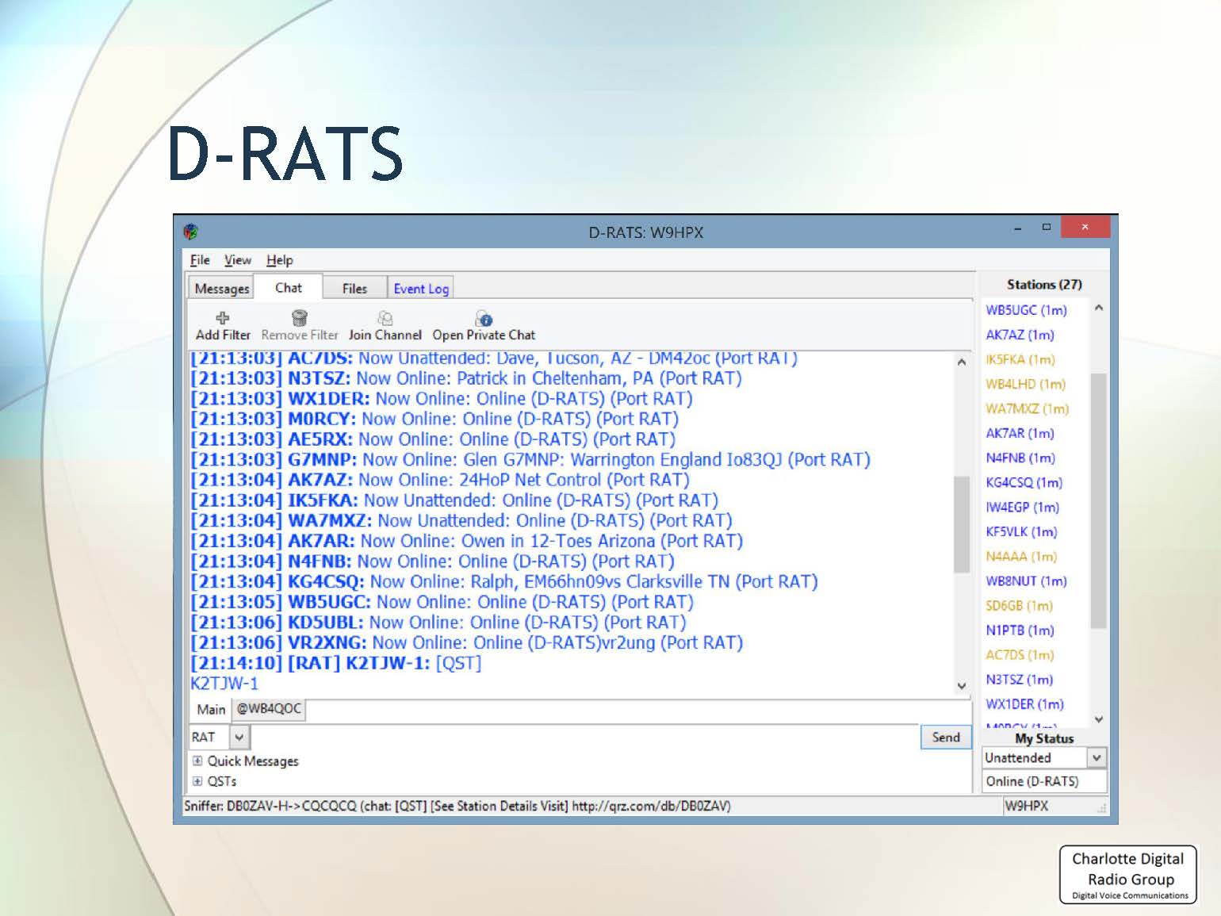Click the G7MNP Warrington England chat line
The height and width of the screenshot is (916, 1221).
point(530,459)
